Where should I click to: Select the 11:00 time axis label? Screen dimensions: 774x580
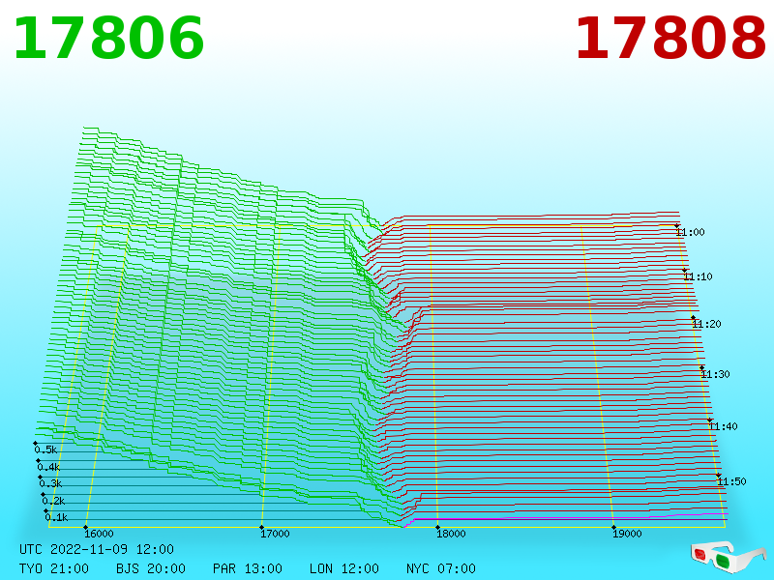tap(691, 232)
